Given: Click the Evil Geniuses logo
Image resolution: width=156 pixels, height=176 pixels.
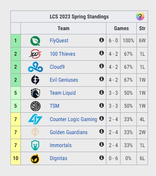Looking at the screenshot, I should coord(35,80).
